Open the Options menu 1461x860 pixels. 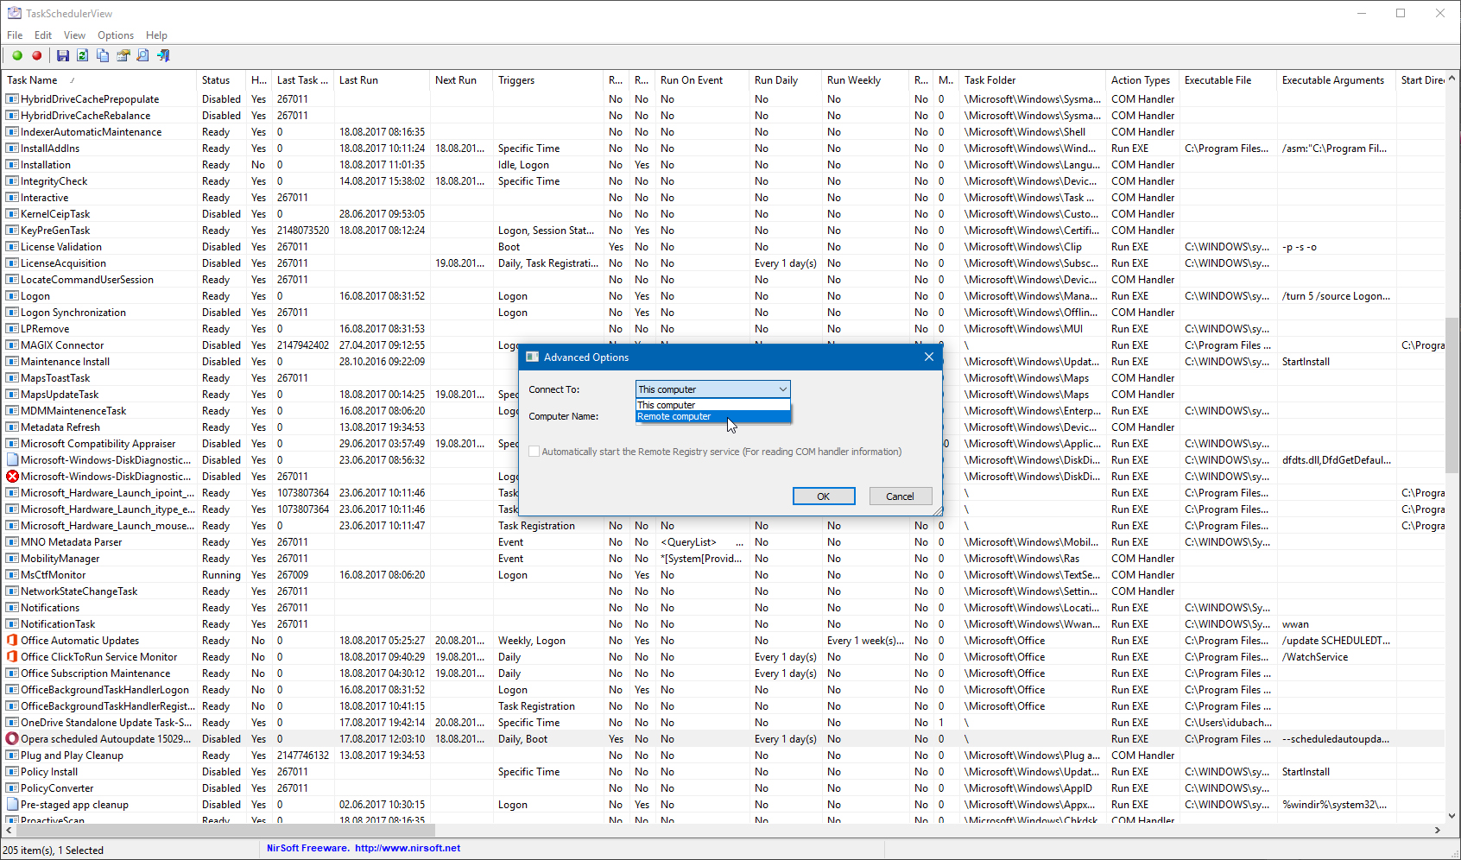click(116, 35)
